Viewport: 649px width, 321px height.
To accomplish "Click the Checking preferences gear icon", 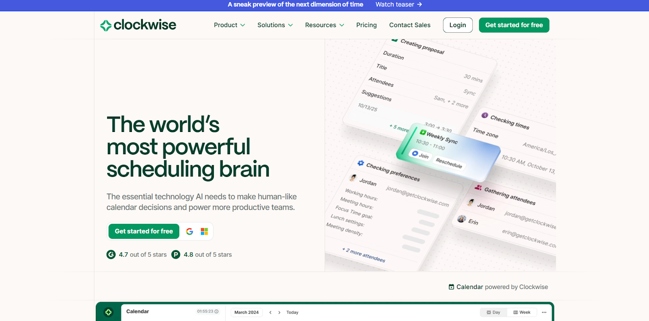I will (x=361, y=163).
